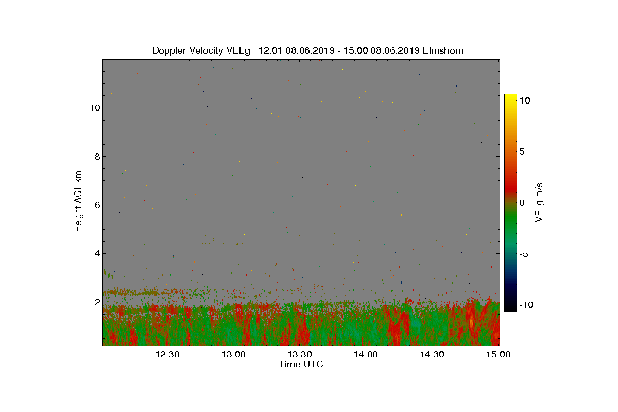Click the colorbar '-5' tick label

523,254
